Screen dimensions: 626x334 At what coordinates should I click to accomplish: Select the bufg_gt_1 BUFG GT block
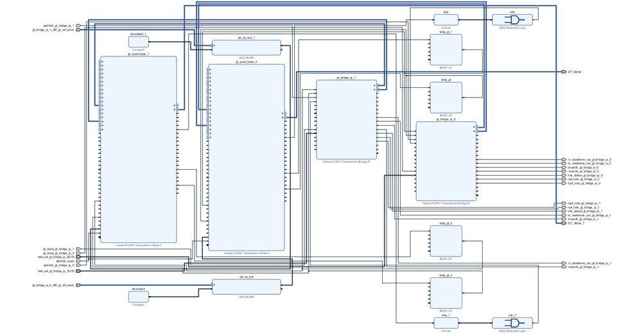[446, 50]
